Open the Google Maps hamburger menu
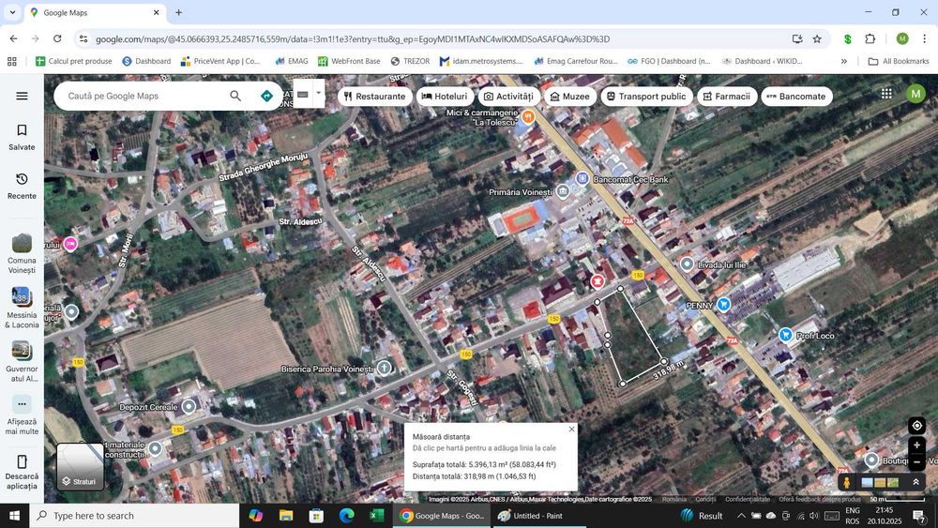 22,96
